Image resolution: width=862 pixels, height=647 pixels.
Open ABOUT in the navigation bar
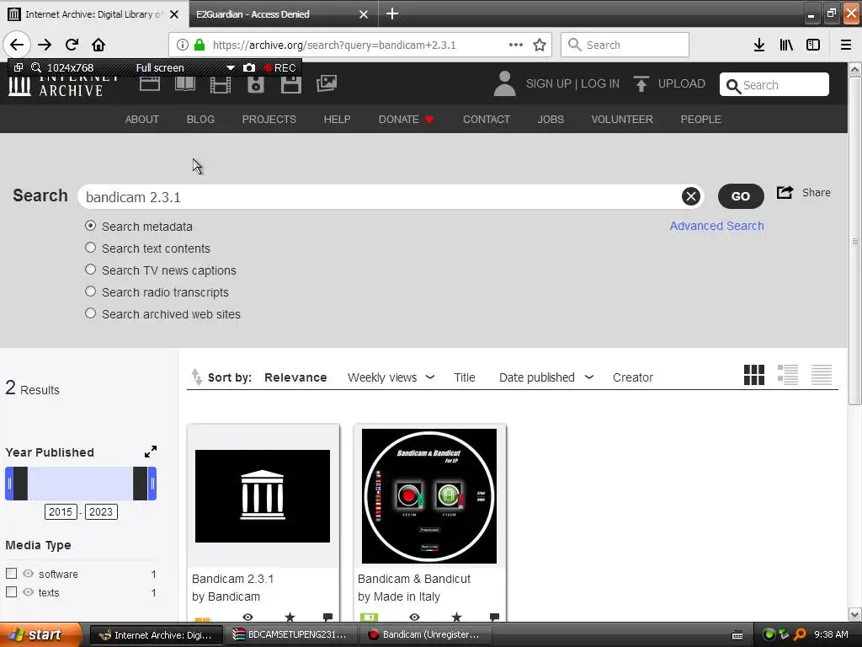(x=141, y=120)
